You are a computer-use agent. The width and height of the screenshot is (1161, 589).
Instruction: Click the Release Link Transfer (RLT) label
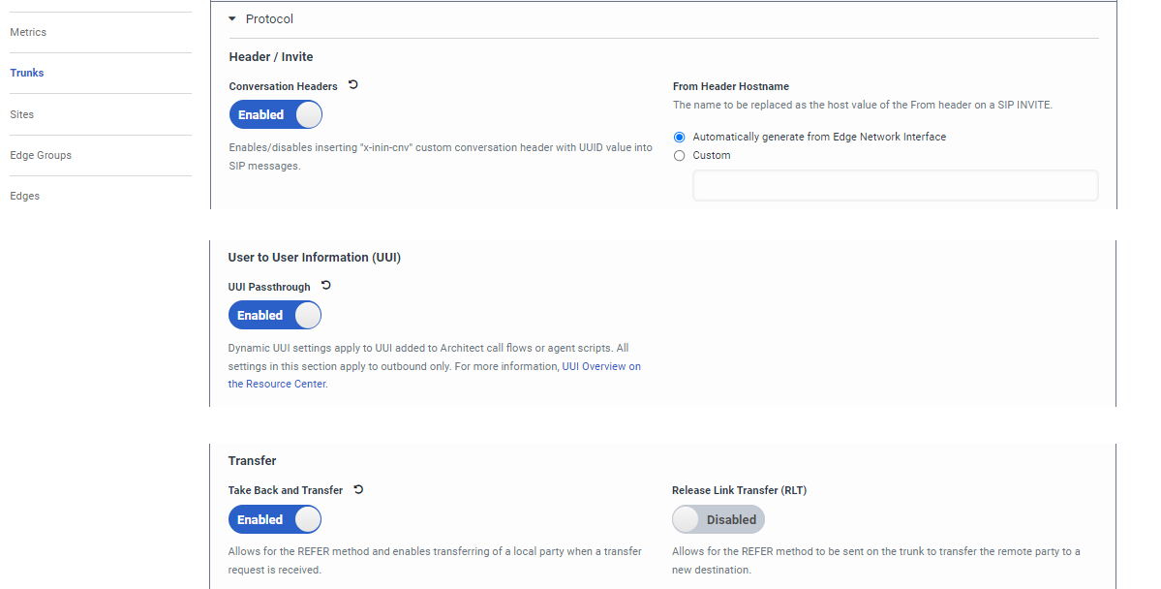(x=739, y=490)
